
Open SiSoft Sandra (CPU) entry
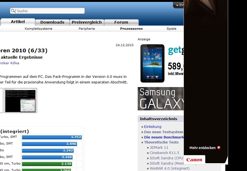(166, 158)
